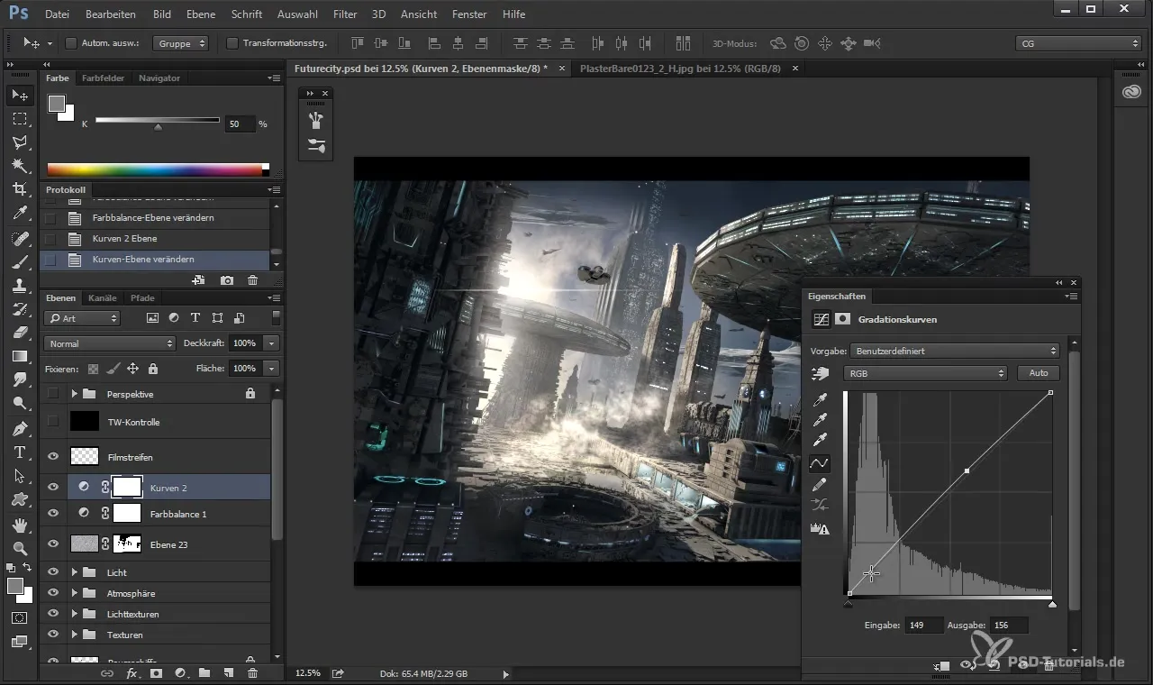Expand the Lichttexturen layer group

click(75, 614)
